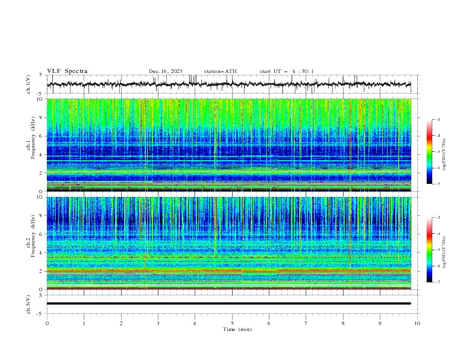This screenshot has height=363, width=470.
Task: Click '6' on ch.1 frequency axis
Action: point(41,136)
